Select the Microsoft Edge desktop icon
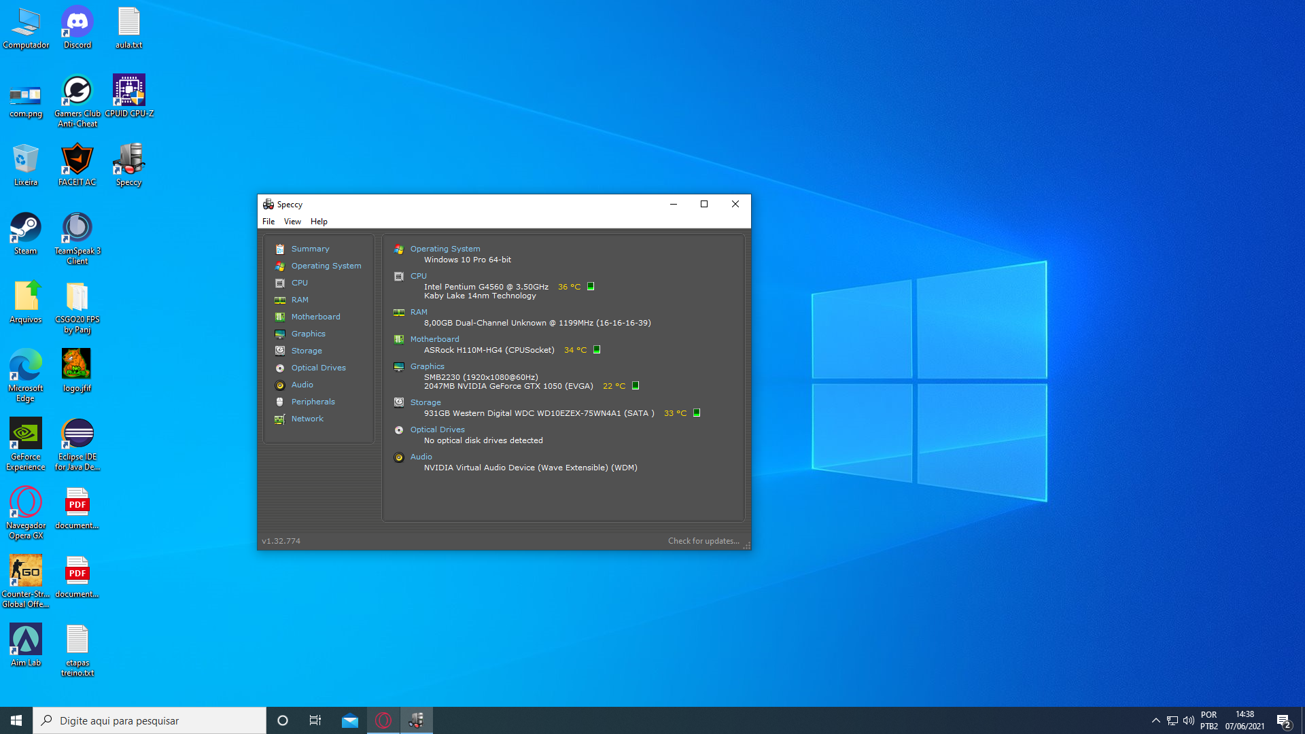The width and height of the screenshot is (1305, 734). [x=26, y=375]
